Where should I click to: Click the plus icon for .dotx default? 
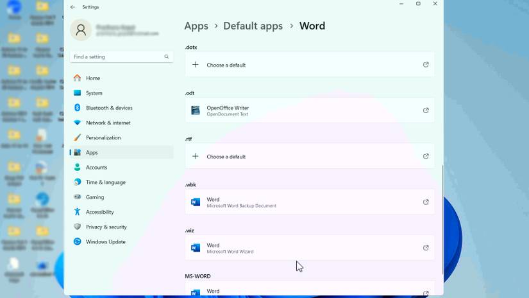point(196,65)
